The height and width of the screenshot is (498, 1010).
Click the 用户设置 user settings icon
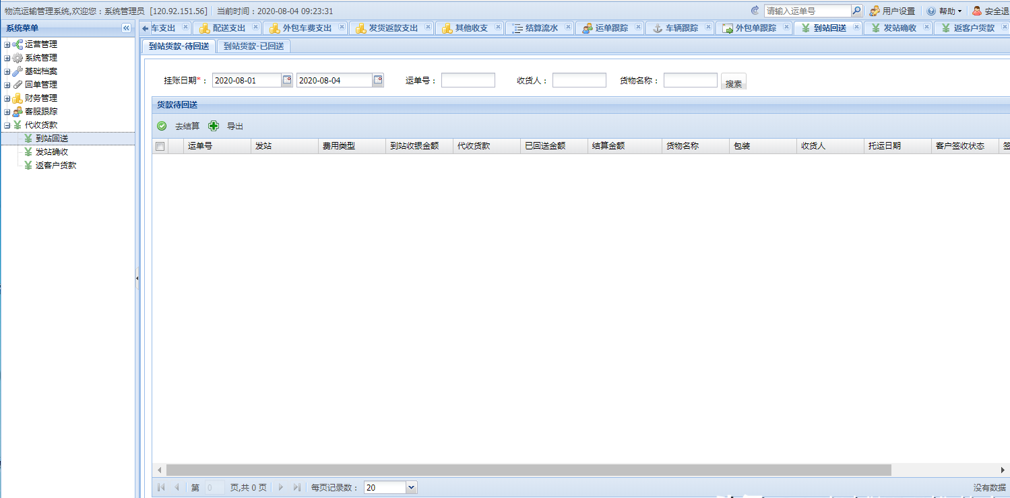[x=875, y=11]
